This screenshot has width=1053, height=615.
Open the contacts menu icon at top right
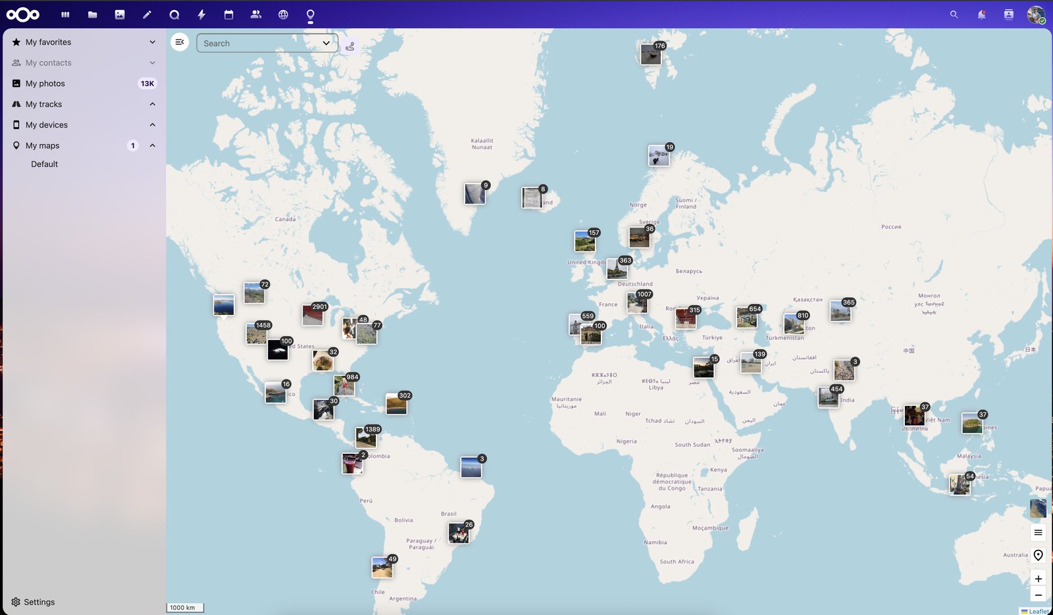[1008, 14]
